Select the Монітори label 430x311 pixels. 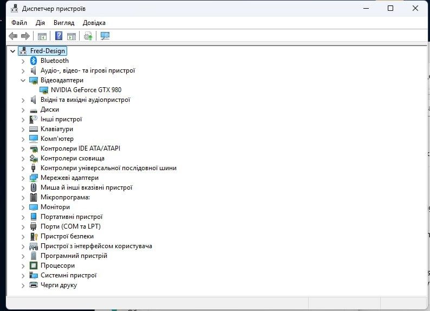(55, 207)
